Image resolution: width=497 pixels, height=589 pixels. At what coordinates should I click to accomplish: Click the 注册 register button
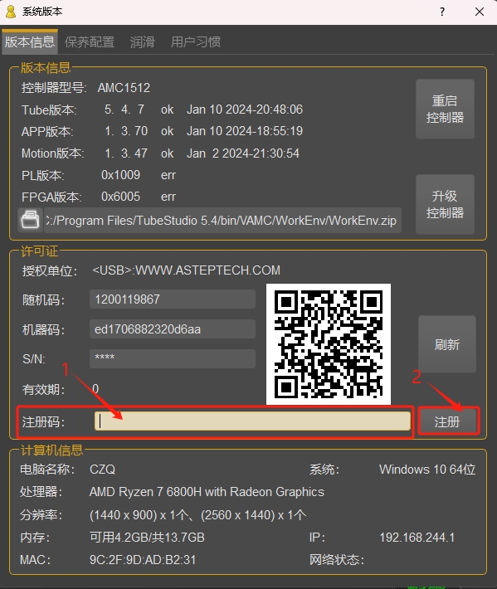pos(447,422)
